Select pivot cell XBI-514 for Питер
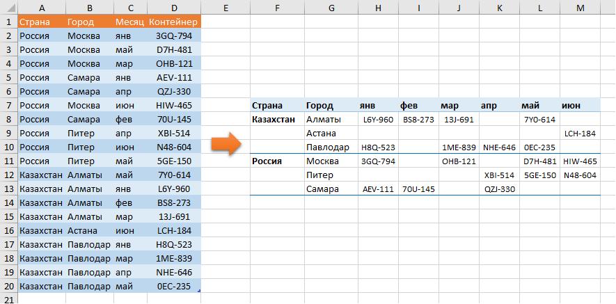This screenshot has height=304, width=616. coord(499,175)
